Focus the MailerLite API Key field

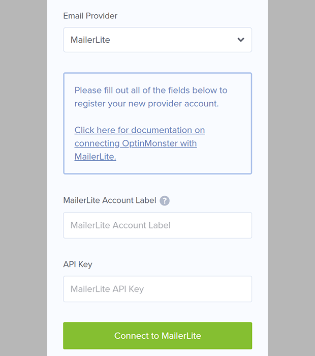(157, 289)
